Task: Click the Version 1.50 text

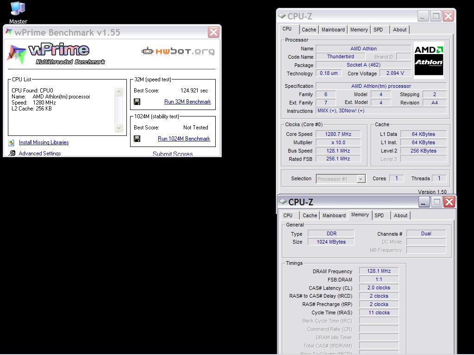Action: (432, 192)
